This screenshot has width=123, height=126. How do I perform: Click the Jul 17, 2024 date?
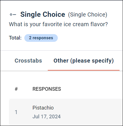click(47, 117)
